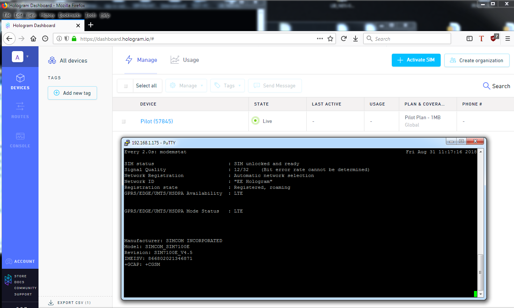Click the PuTTY scrollbar up arrow
The height and width of the screenshot is (308, 514).
click(481, 152)
